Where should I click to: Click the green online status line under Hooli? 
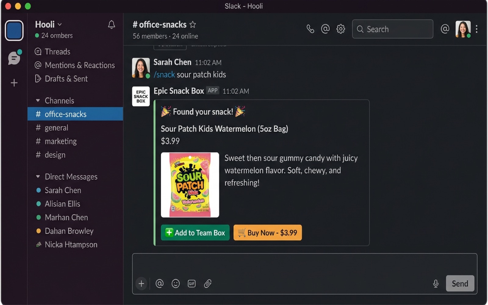(x=54, y=36)
